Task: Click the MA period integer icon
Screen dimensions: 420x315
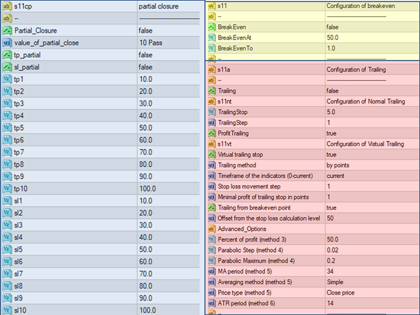Action: pos(212,271)
